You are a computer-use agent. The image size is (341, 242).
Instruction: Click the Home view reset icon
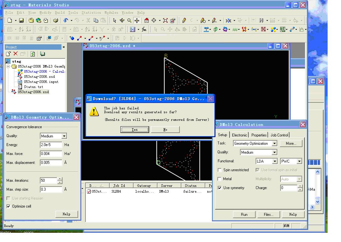pos(146,20)
